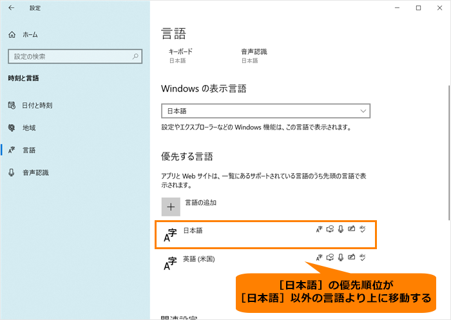The image size is (451, 320).
Task: Focus the 設定の検索 search field
Action: 75,57
